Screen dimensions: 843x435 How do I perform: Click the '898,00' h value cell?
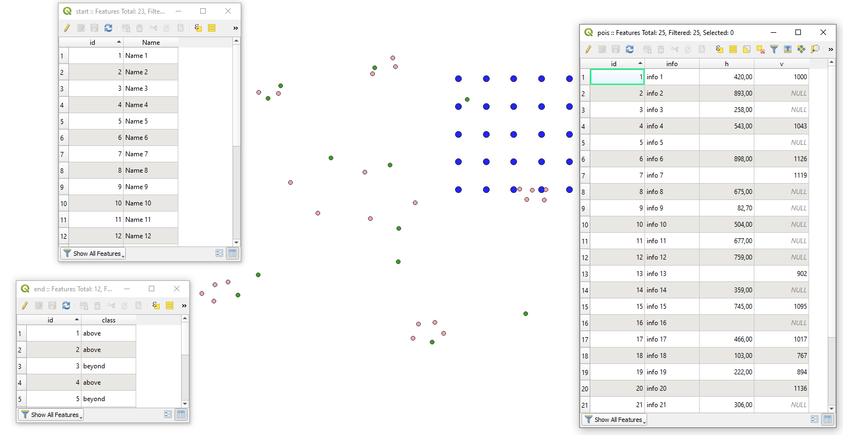pyautogui.click(x=726, y=159)
